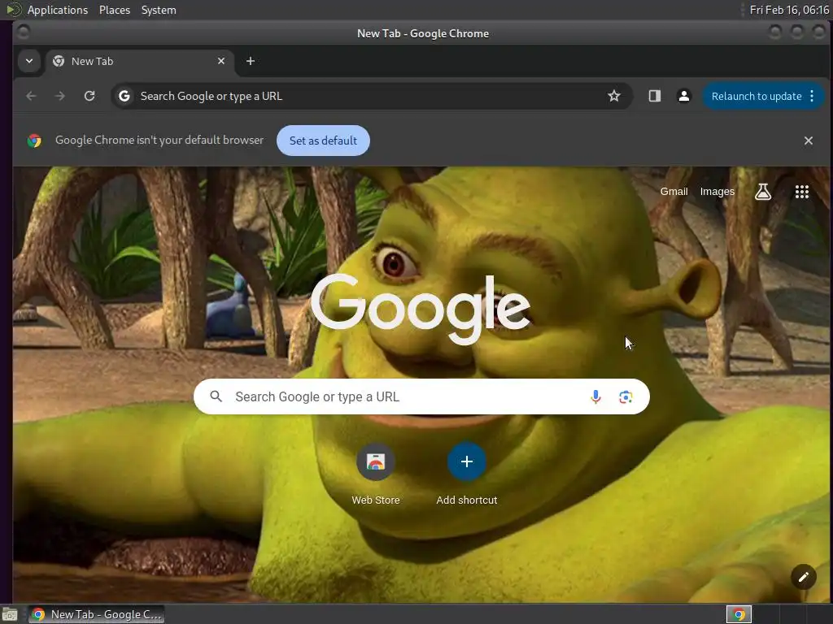Dismiss the default browser infobar
The height and width of the screenshot is (624, 833).
(808, 141)
